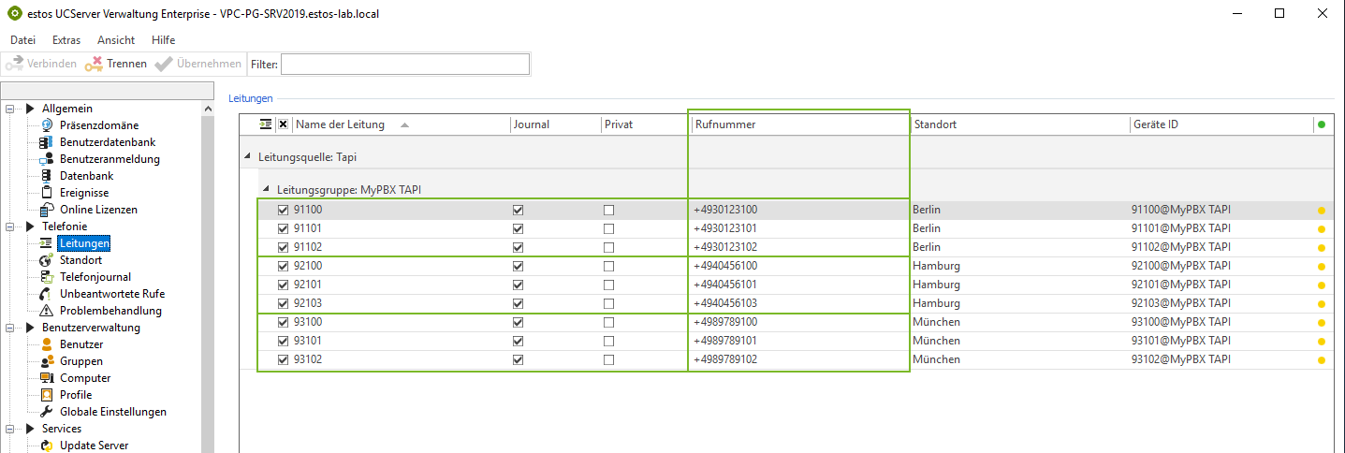1345x453 pixels.
Task: Collapse the Telefonie tree node
Action: 30,226
